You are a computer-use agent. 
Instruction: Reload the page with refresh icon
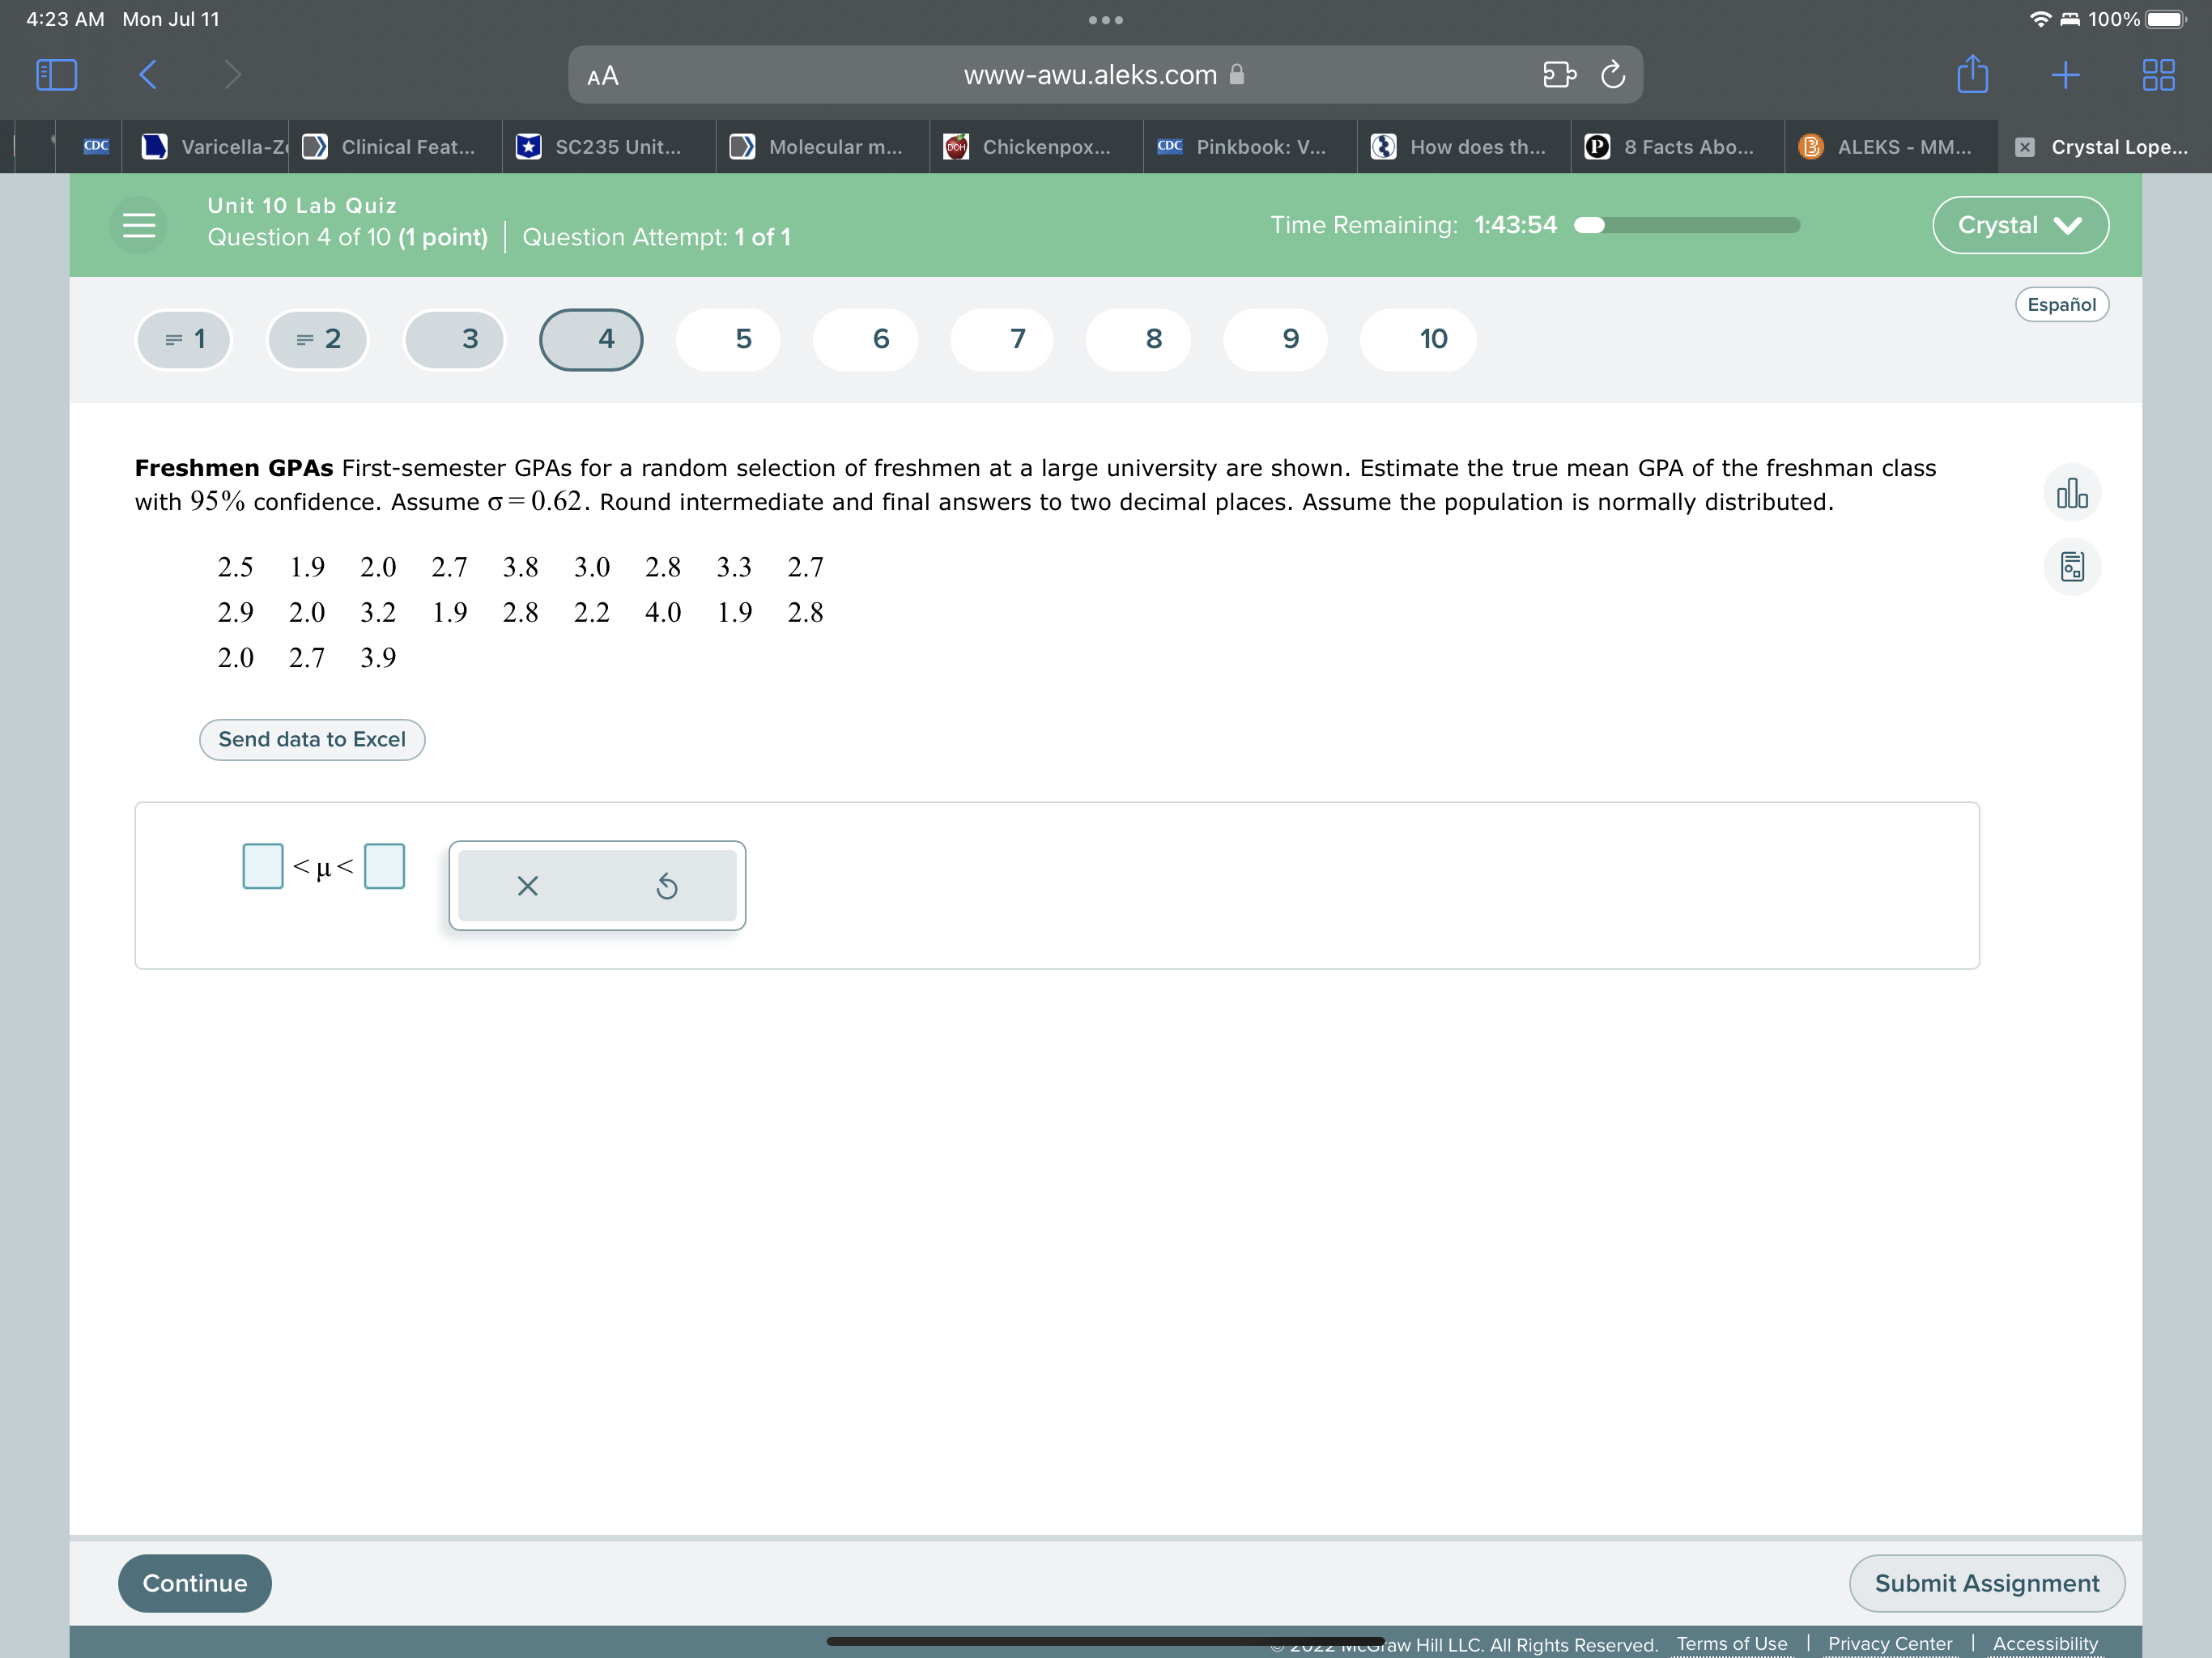tap(1612, 75)
